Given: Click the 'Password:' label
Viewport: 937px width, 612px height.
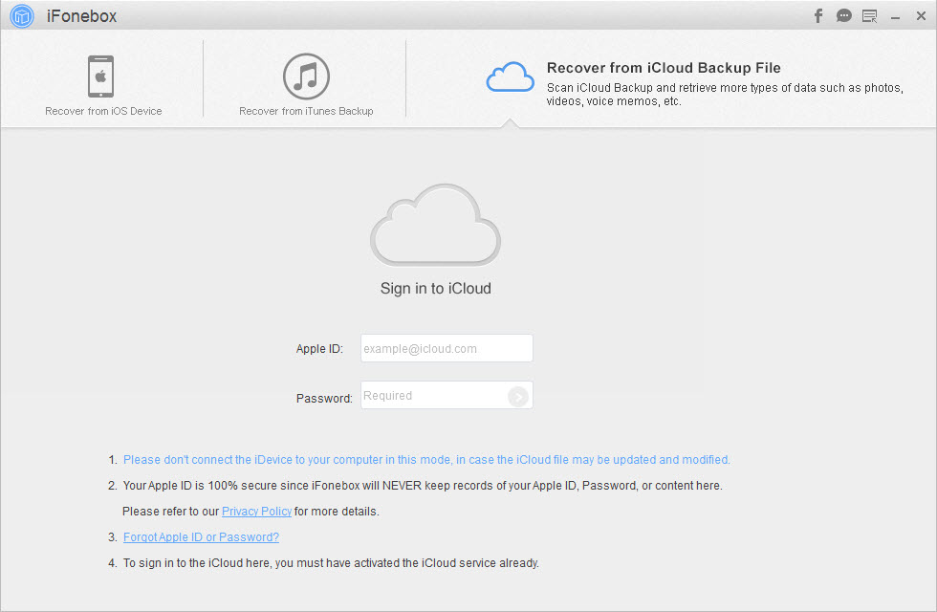Looking at the screenshot, I should point(324,399).
